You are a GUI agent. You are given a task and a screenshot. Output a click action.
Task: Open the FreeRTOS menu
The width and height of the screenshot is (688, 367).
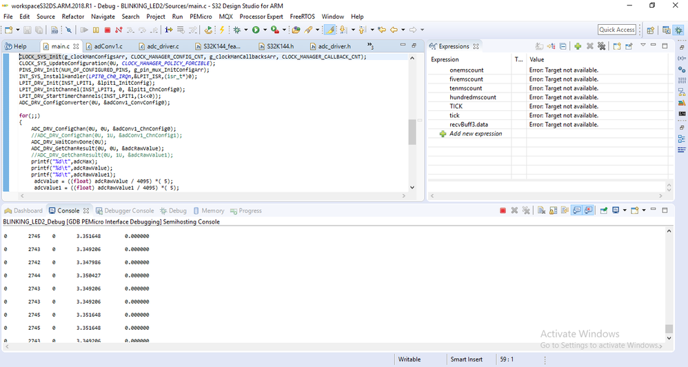pyautogui.click(x=303, y=17)
